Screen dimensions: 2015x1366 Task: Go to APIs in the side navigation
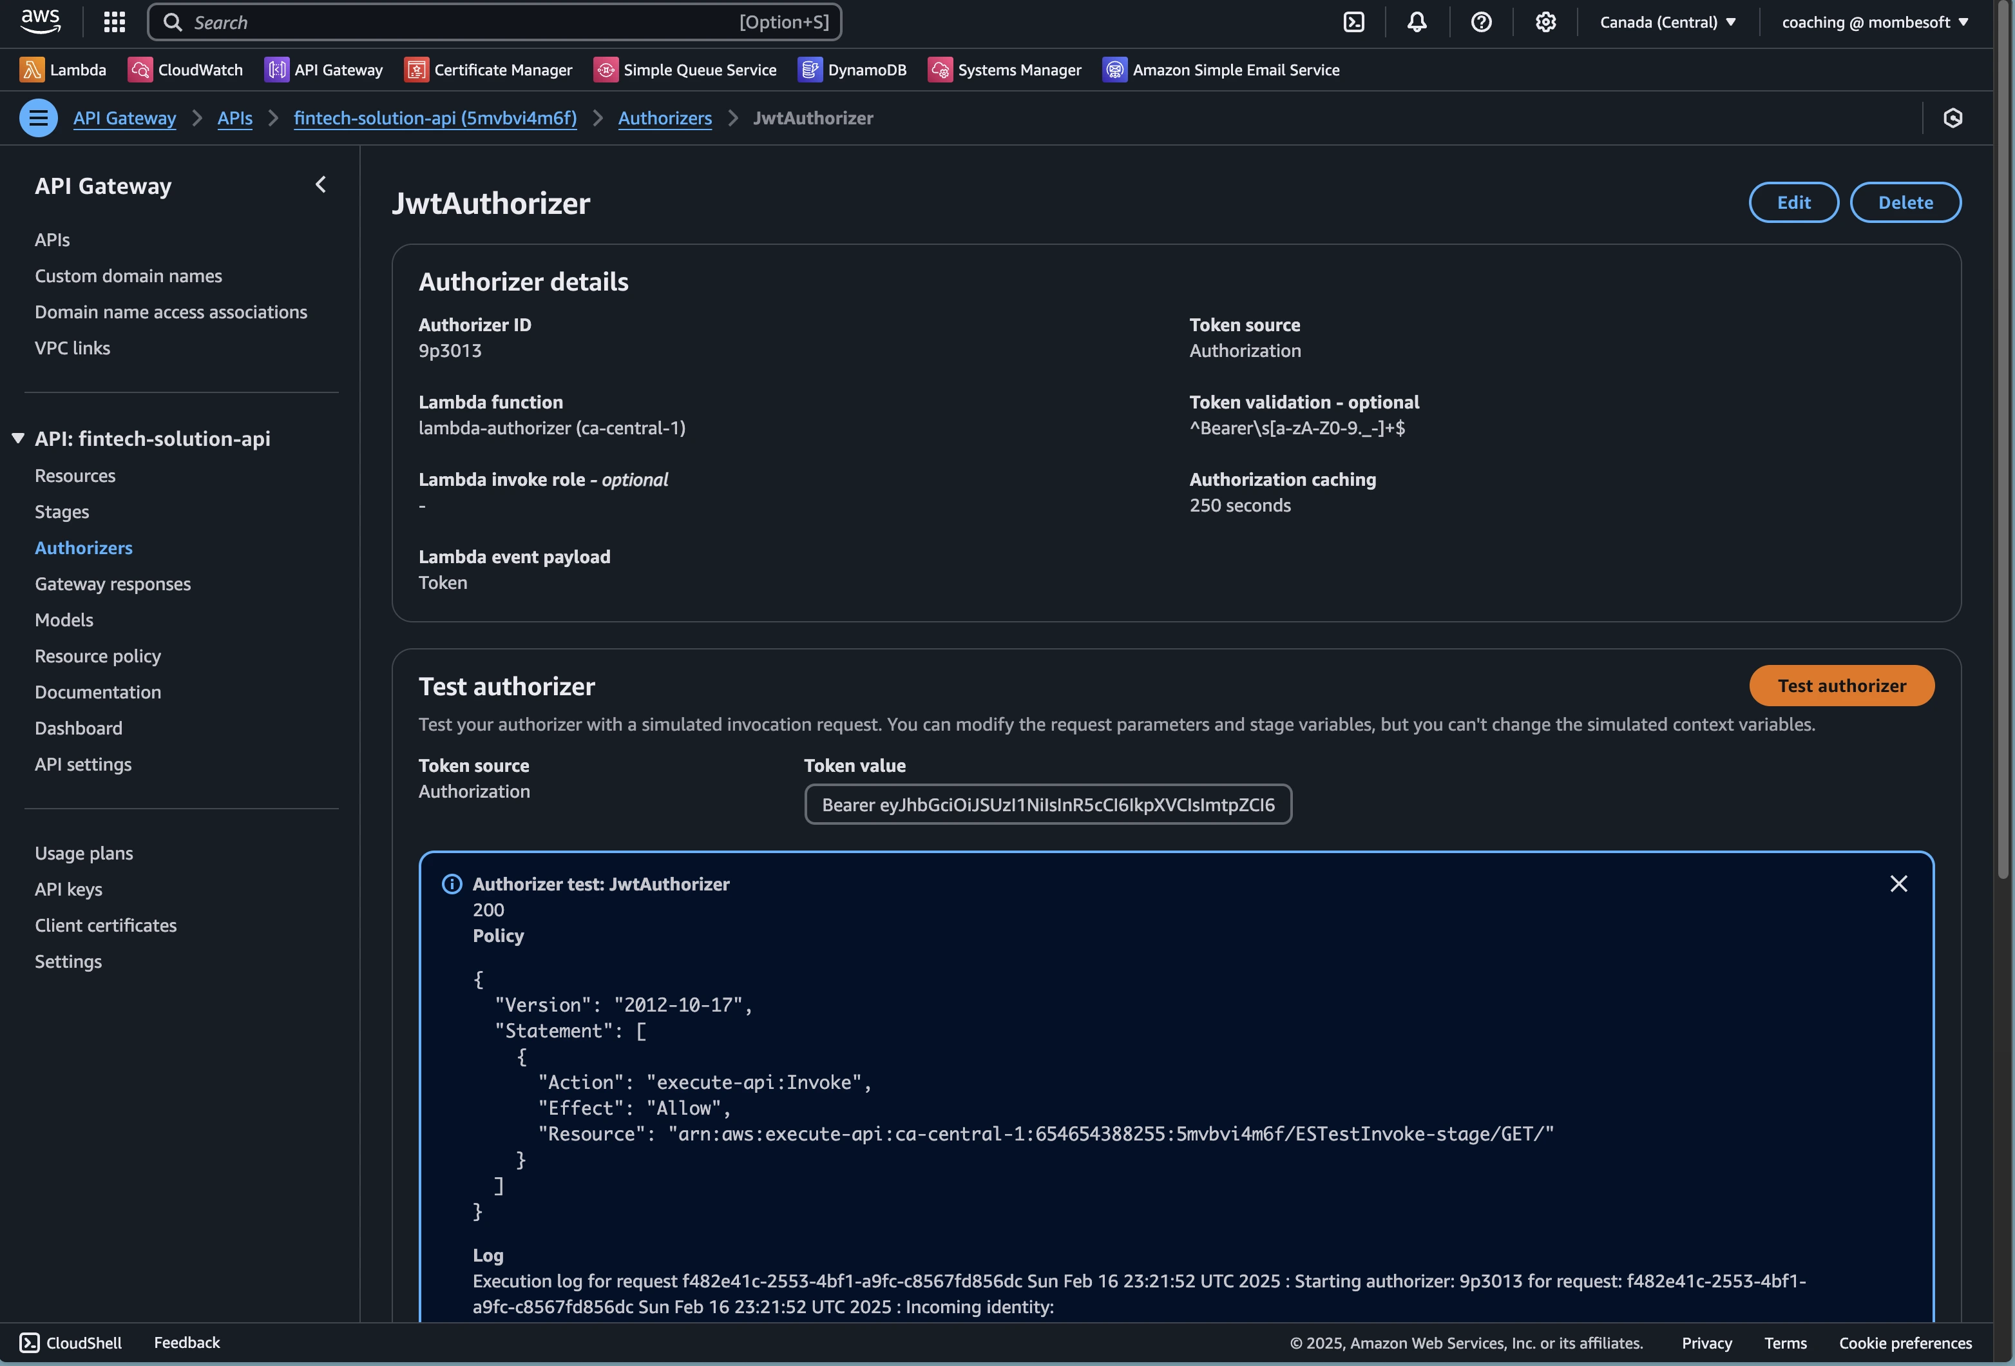[x=52, y=240]
